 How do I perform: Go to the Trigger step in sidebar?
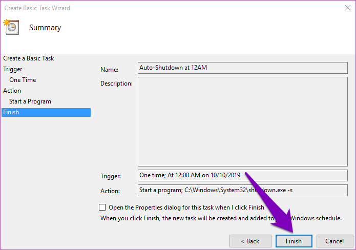coord(13,69)
